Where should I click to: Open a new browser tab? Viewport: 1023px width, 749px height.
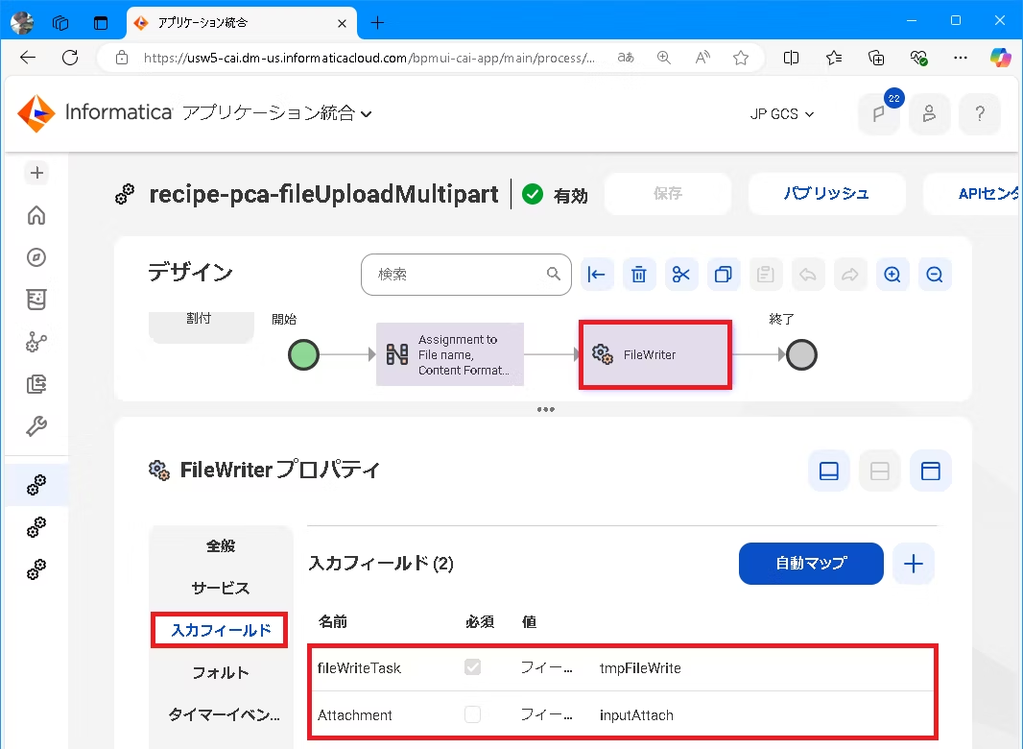click(377, 23)
